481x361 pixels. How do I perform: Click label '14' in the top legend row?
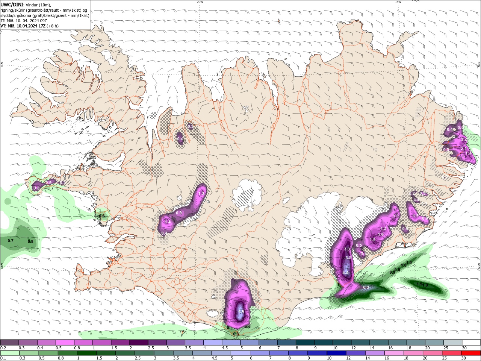pos(372,348)
